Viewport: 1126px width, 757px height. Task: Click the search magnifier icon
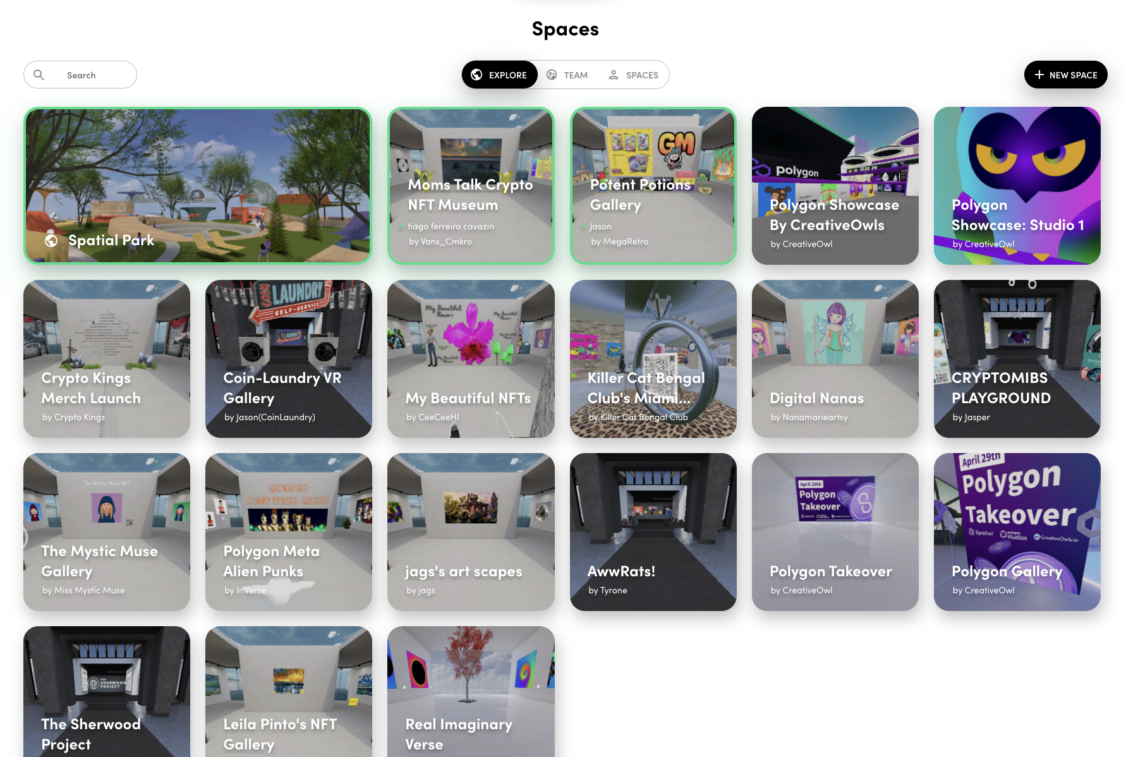click(x=39, y=75)
